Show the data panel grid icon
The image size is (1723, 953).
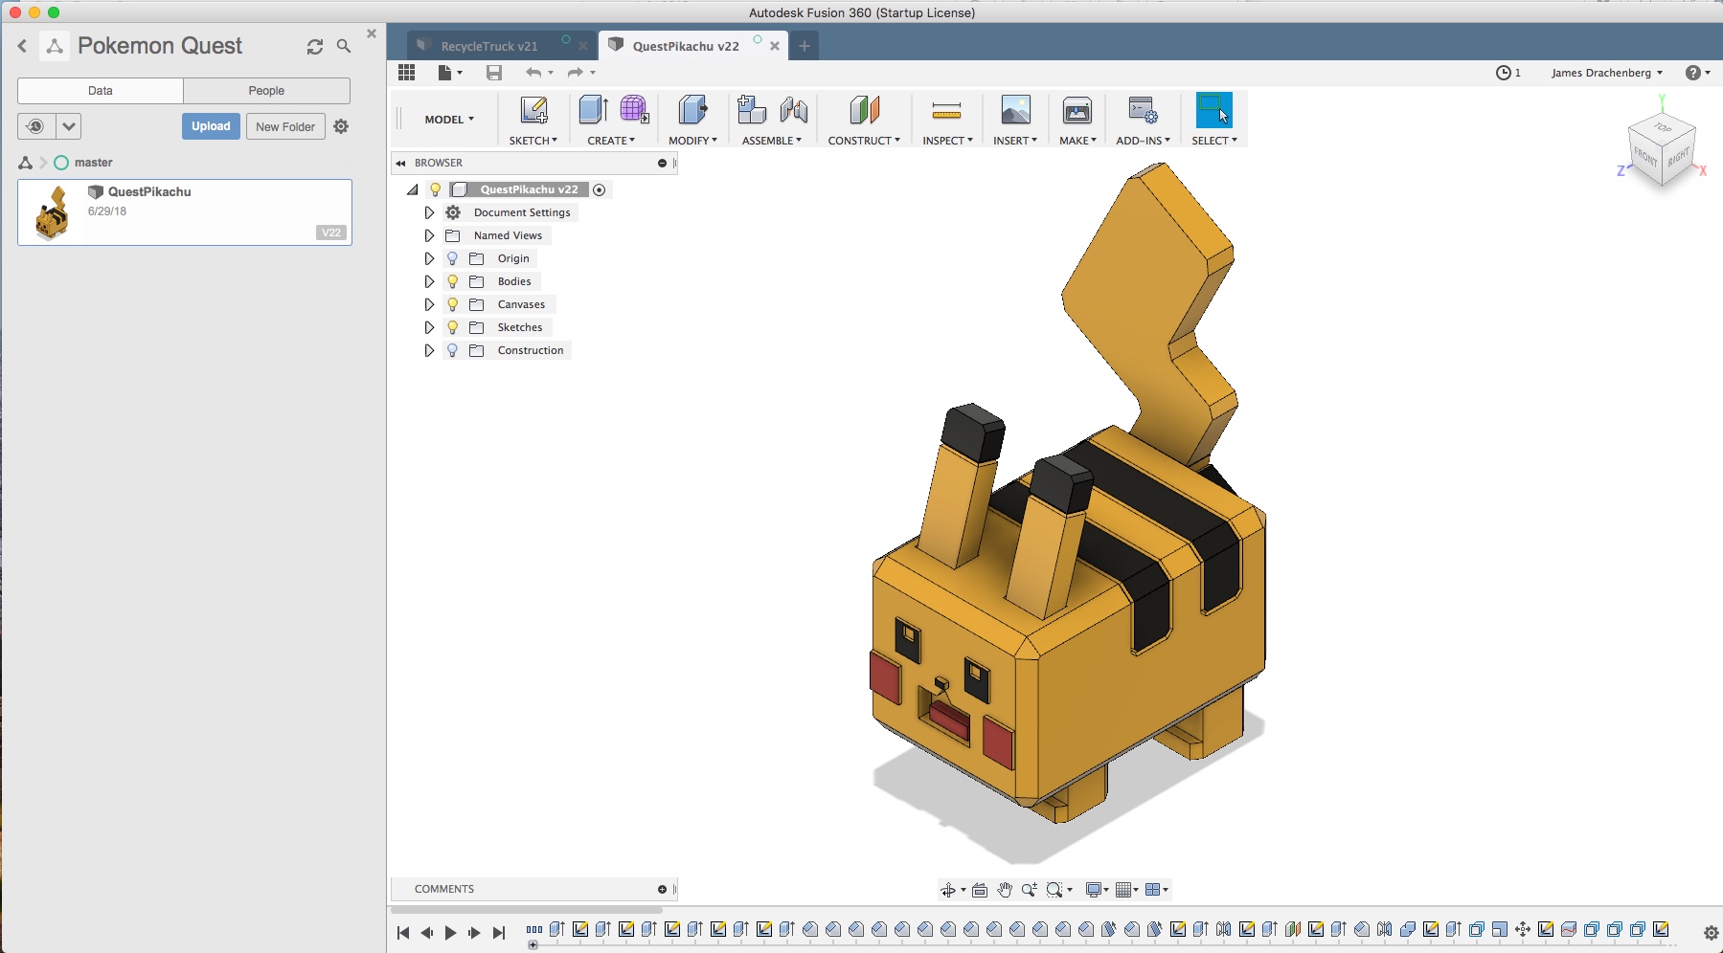407,73
